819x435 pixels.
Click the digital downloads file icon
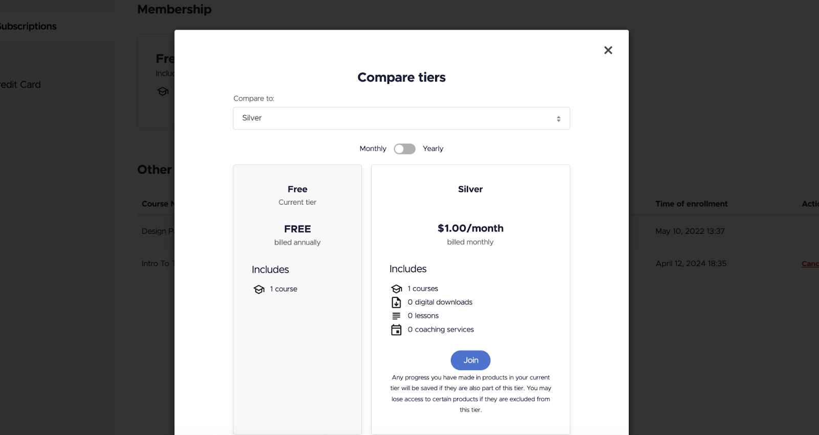pos(396,302)
